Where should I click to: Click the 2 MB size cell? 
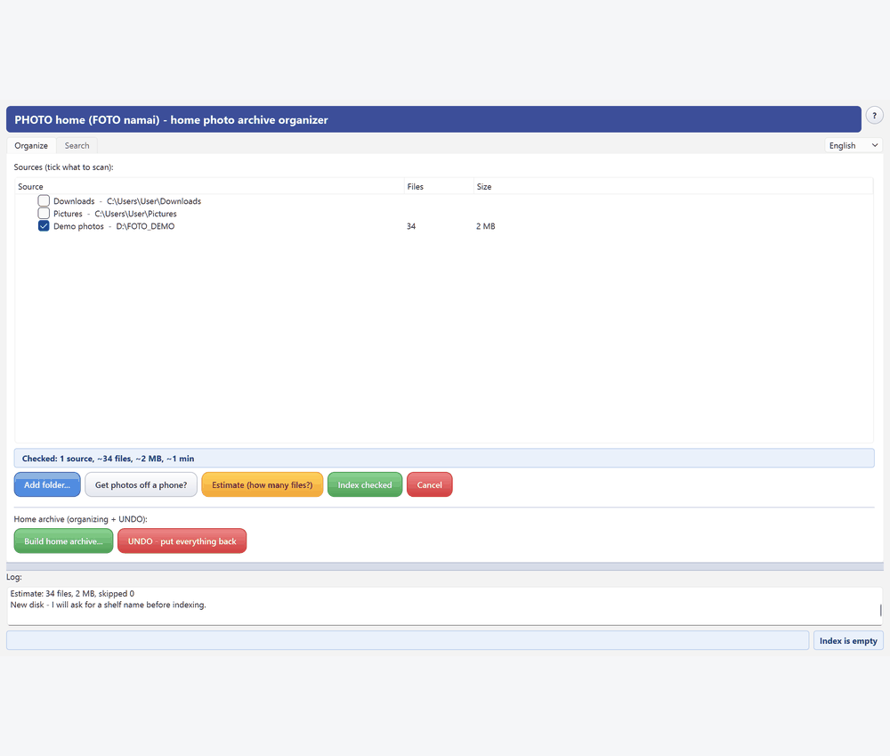(485, 226)
